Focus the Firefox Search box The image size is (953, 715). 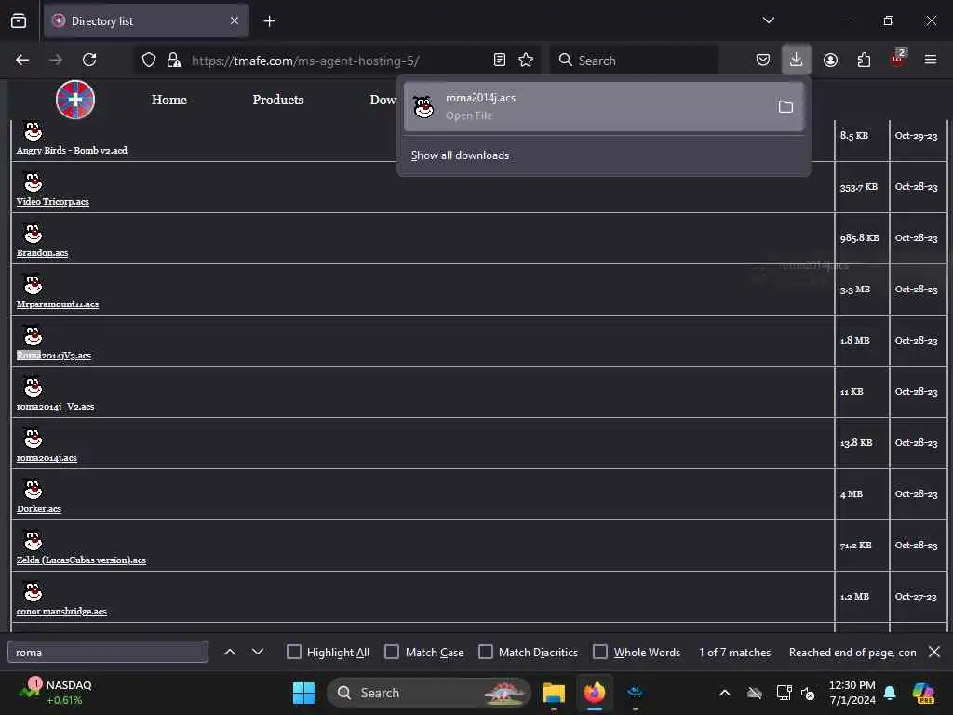pyautogui.click(x=634, y=61)
